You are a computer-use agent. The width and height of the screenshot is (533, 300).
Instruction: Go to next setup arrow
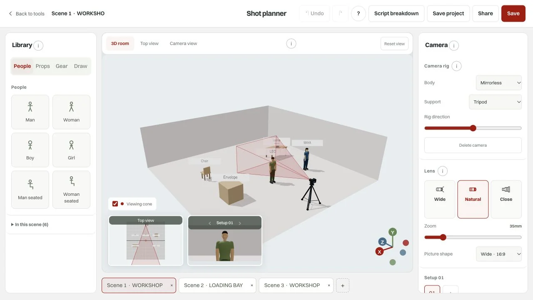coord(240,223)
